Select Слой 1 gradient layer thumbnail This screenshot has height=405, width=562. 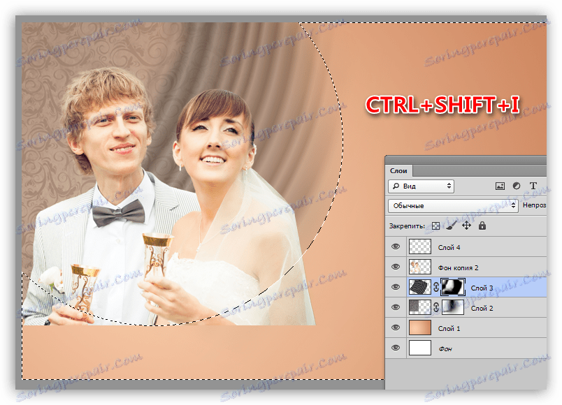tap(419, 327)
